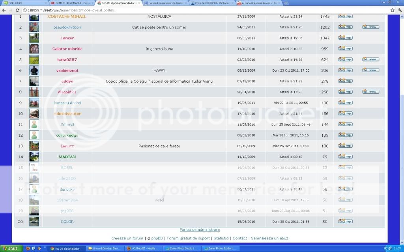Screen dimensions: 404x252
Task: Open the Windows start button
Action: (11, 248)
